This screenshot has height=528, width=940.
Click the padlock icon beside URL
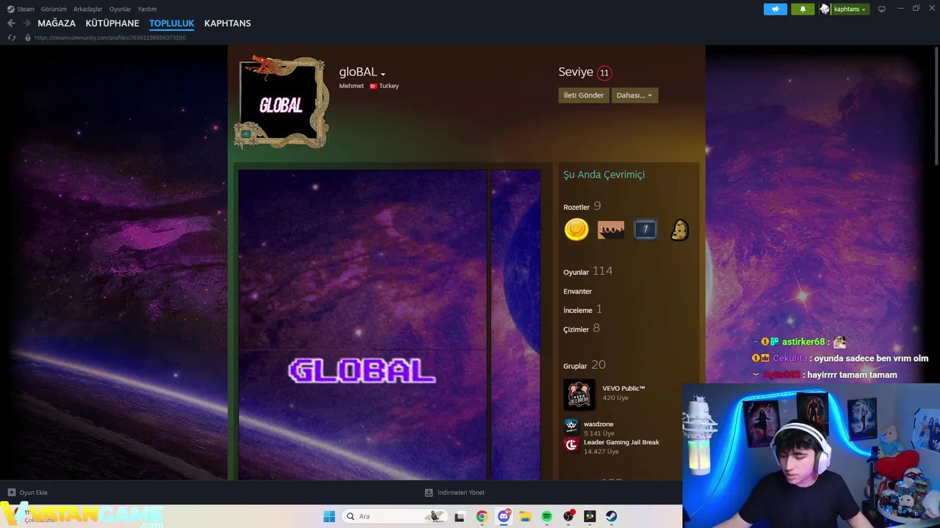pos(28,37)
